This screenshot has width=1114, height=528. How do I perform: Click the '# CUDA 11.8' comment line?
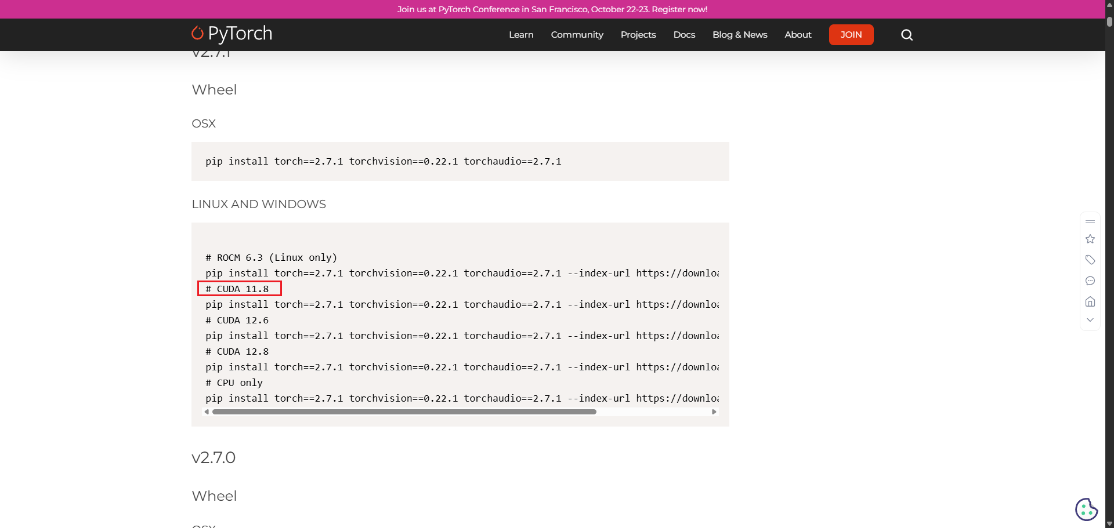click(237, 289)
